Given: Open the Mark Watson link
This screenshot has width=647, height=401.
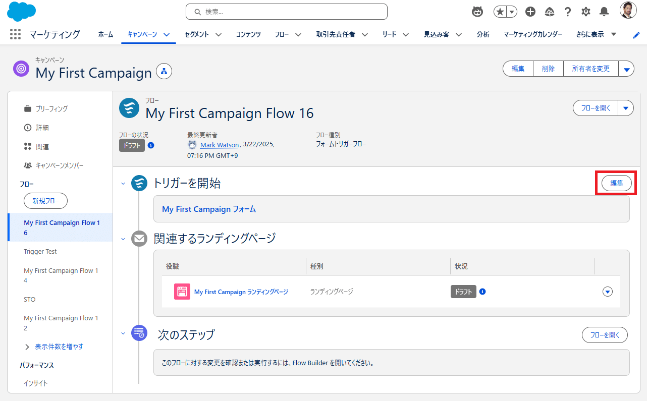Looking at the screenshot, I should (220, 145).
